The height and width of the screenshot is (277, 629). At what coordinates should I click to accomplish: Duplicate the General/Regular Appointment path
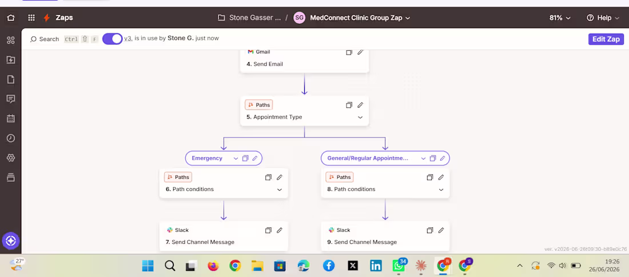(x=433, y=158)
